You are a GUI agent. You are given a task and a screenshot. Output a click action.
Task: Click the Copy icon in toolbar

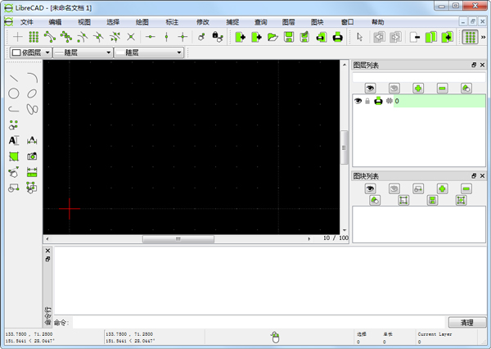click(431, 37)
